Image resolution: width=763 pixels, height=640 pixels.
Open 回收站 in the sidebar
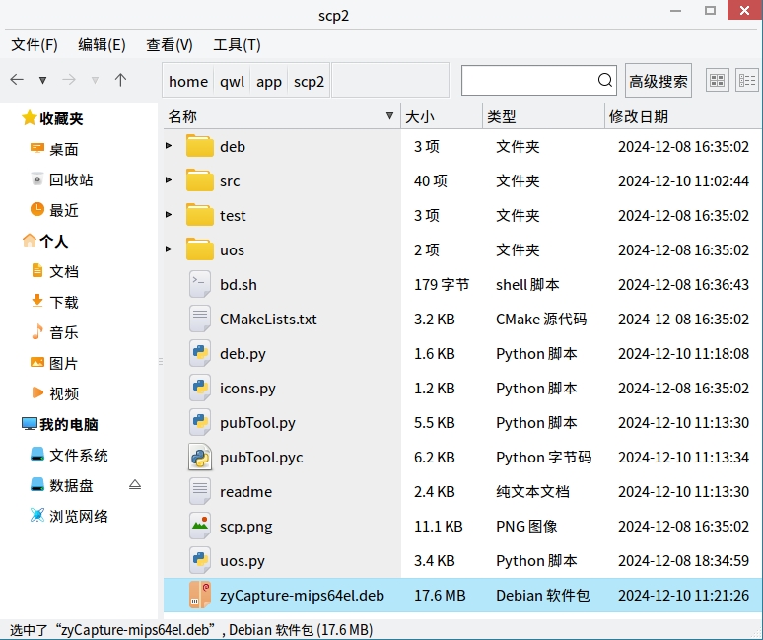pyautogui.click(x=71, y=179)
